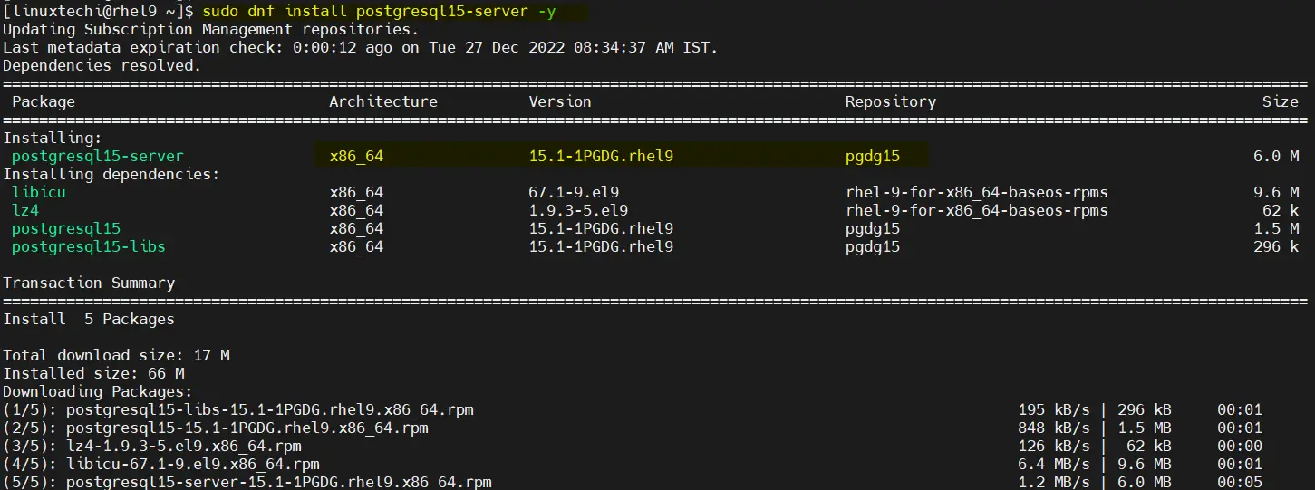1315x490 pixels.
Task: Click the download speed '126 kB/s'
Action: coord(1054,446)
